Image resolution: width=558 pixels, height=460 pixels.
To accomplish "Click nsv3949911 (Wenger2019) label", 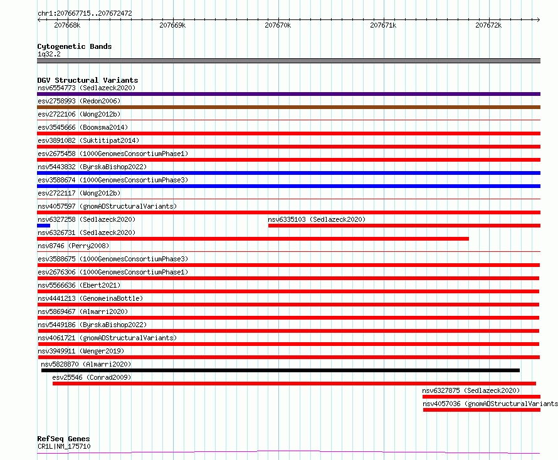I will (x=81, y=351).
